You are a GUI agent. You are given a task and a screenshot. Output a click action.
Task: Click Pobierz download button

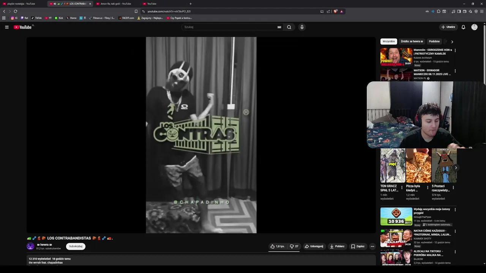tap(337, 246)
